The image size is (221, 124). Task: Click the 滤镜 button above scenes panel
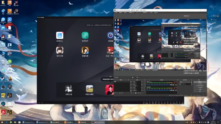pos(138,77)
